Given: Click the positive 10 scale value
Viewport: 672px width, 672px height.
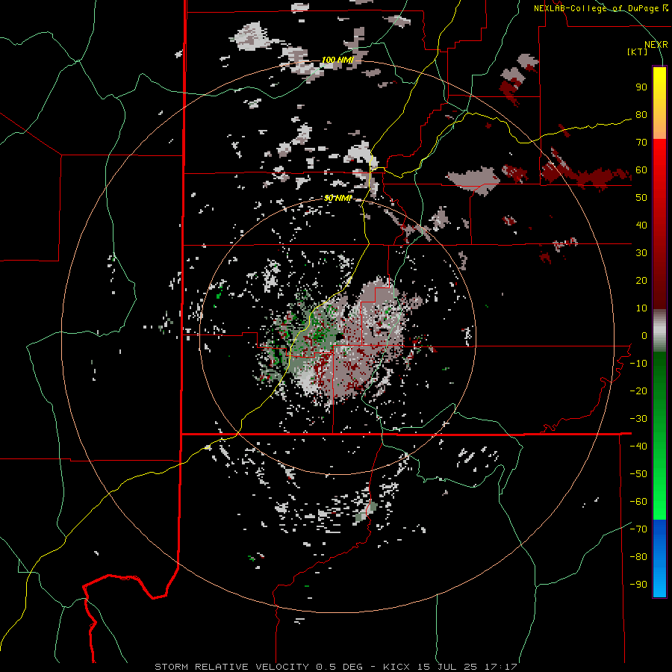Looking at the screenshot, I should click(x=641, y=308).
